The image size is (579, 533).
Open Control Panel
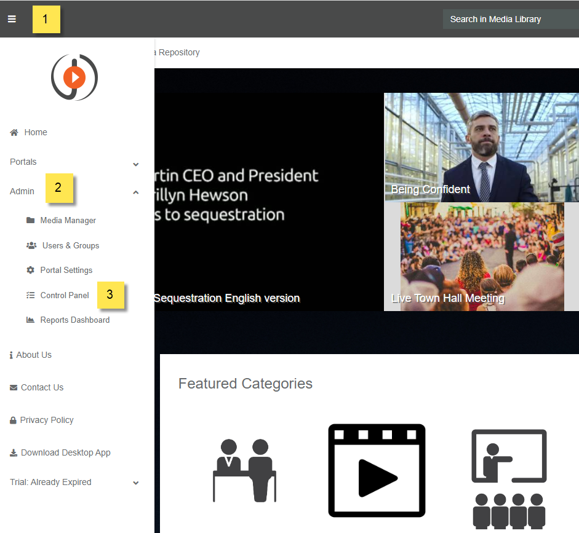coord(65,295)
